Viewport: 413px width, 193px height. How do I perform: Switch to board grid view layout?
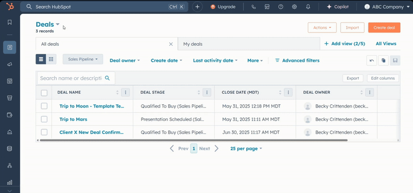click(51, 59)
